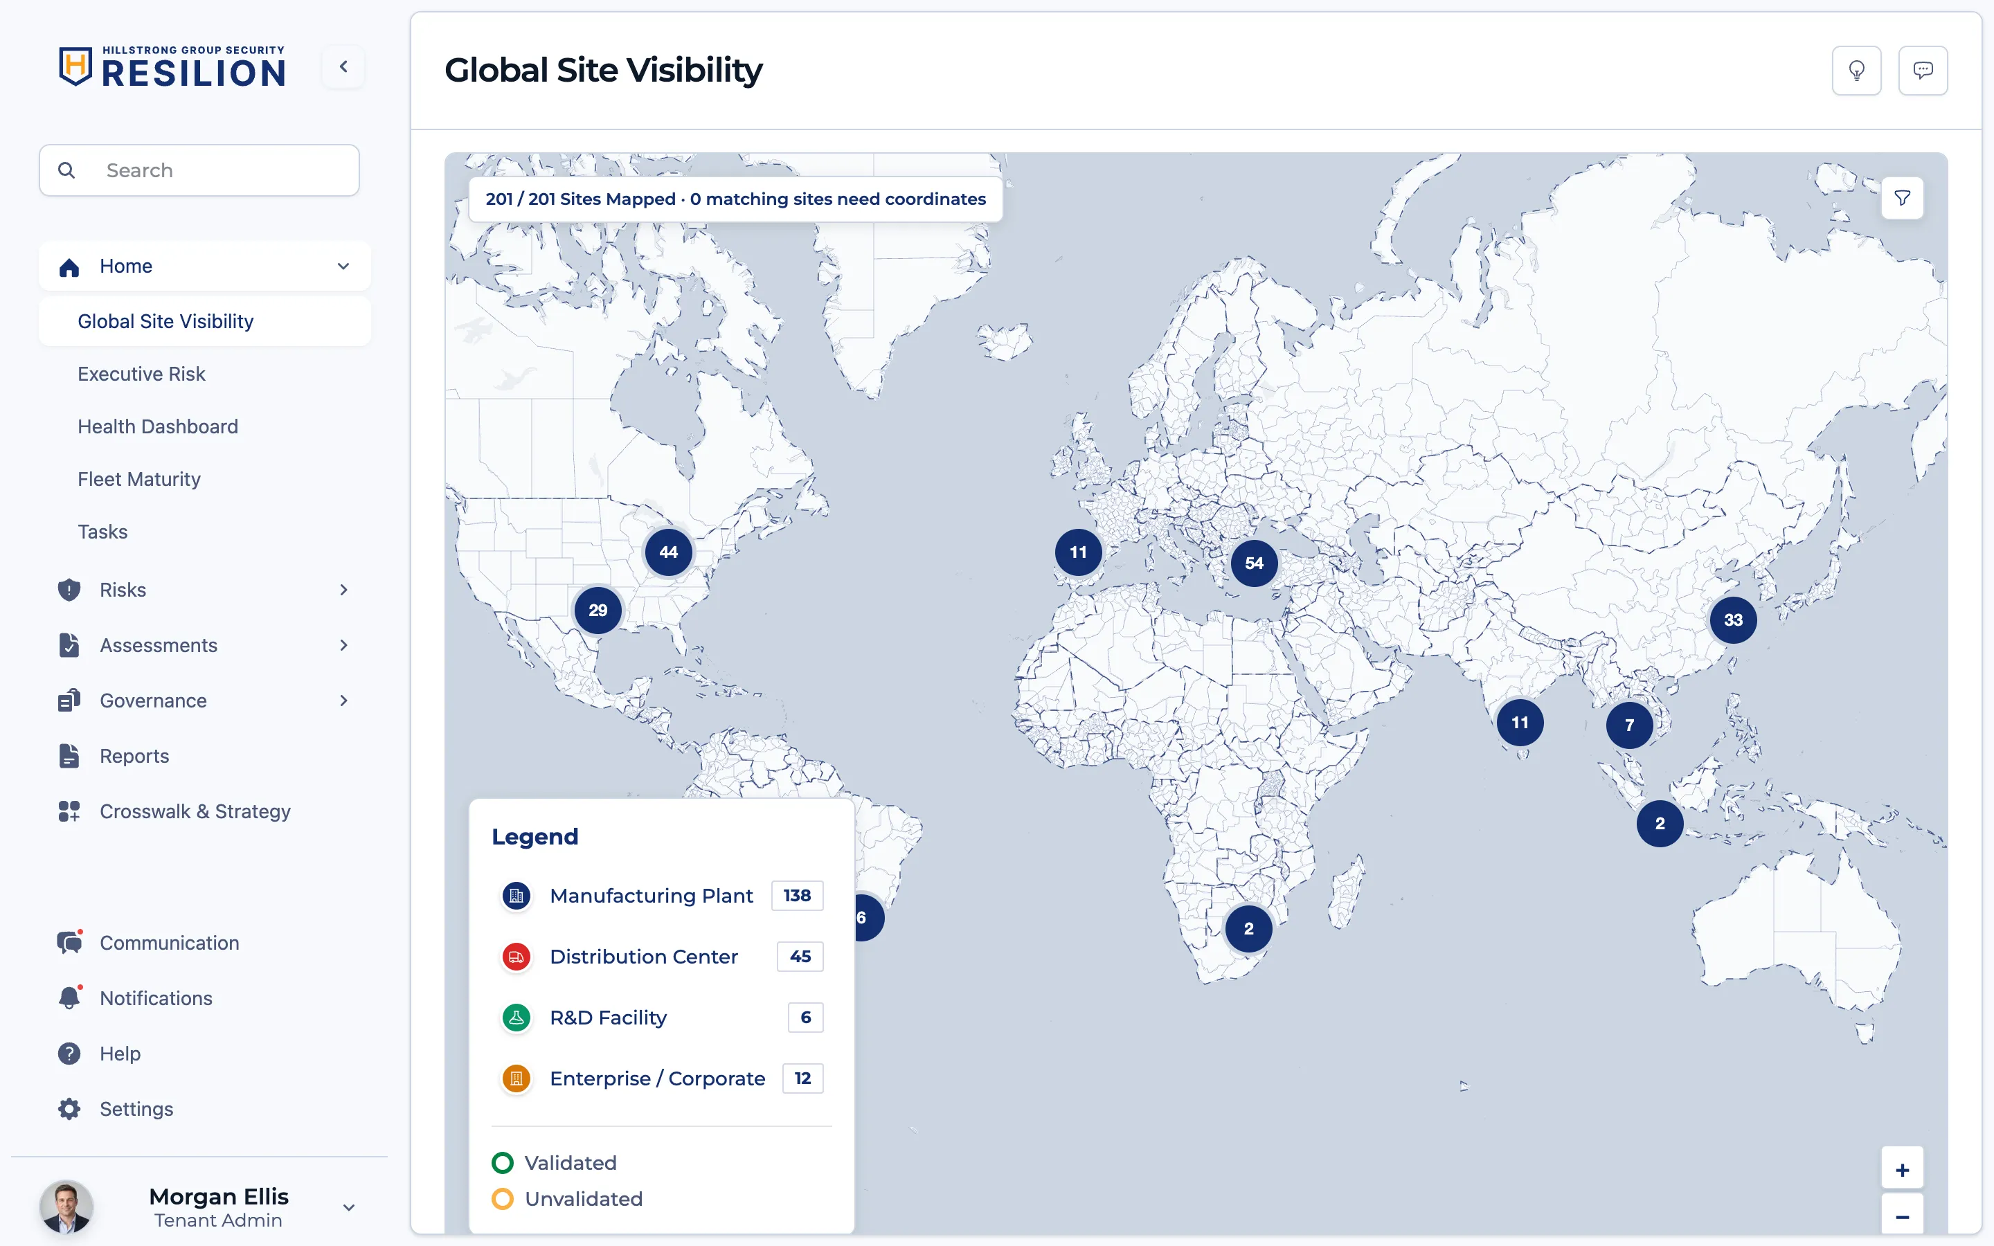Toggle the Validated status circle in legend
Screen dimensions: 1994x1246
click(503, 1163)
